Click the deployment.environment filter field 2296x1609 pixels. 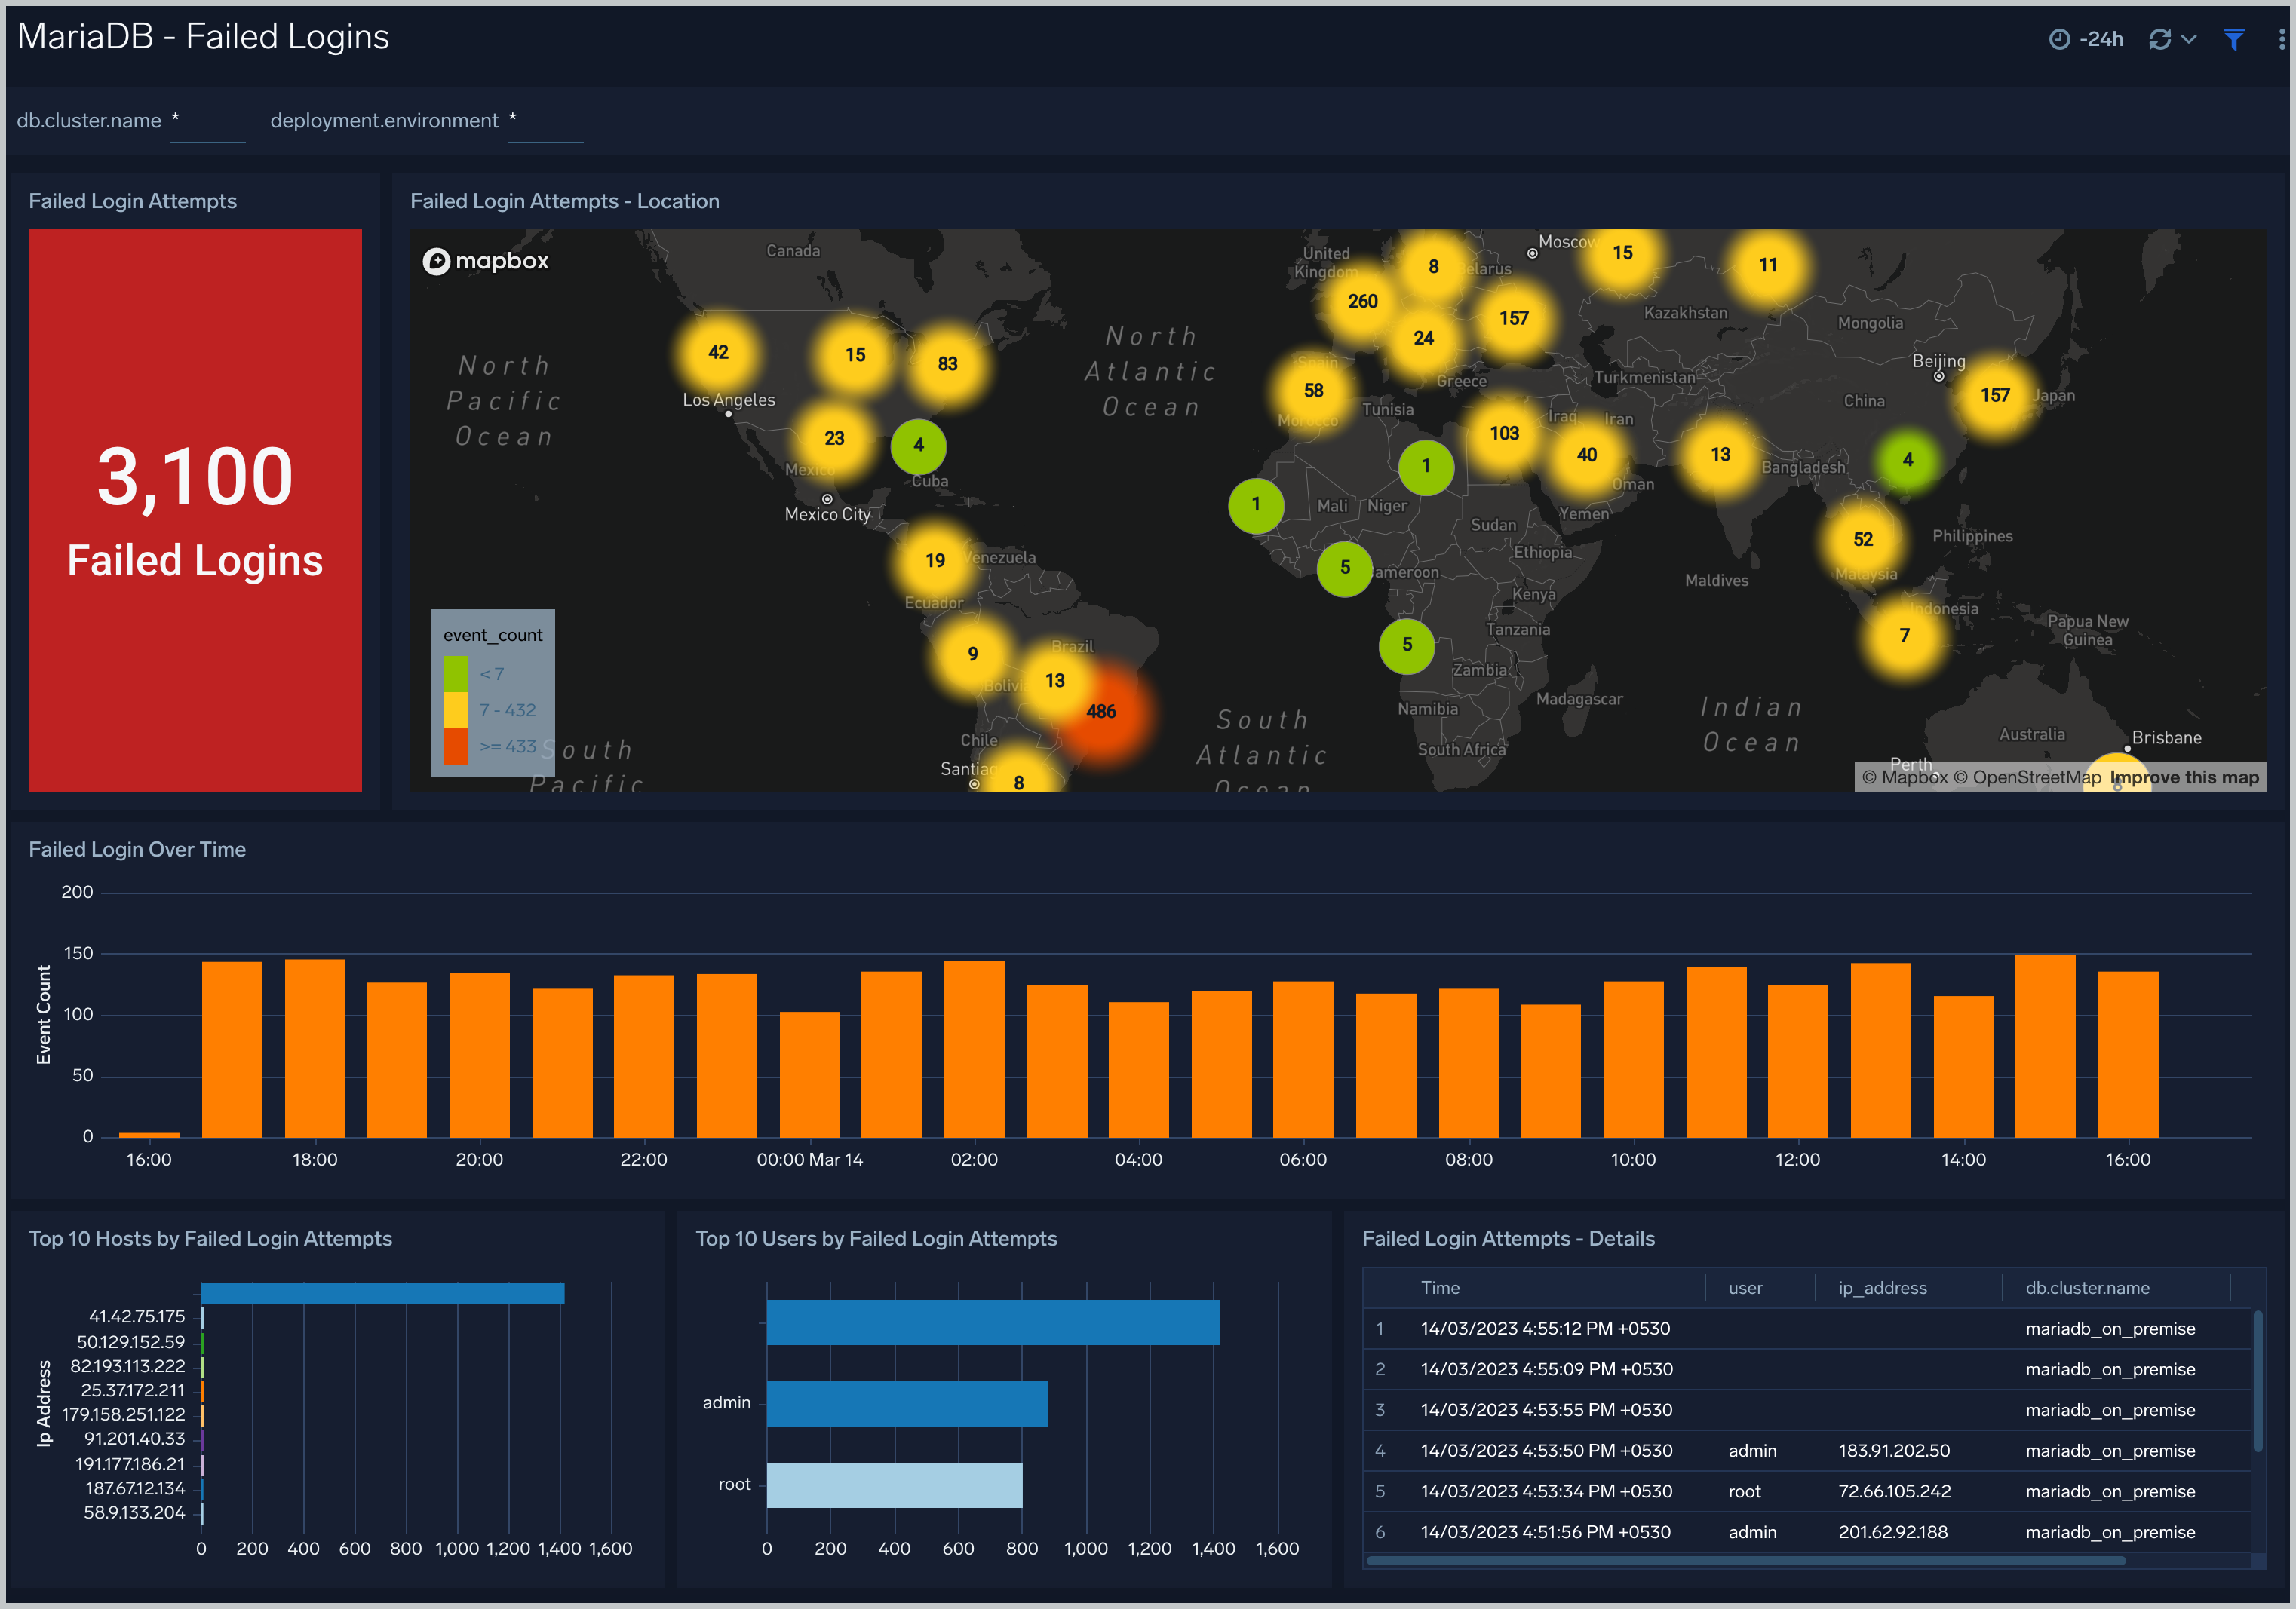pos(545,122)
